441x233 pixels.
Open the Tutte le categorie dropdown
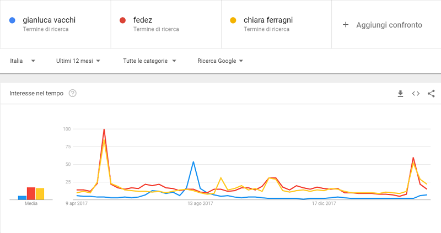[x=149, y=61]
